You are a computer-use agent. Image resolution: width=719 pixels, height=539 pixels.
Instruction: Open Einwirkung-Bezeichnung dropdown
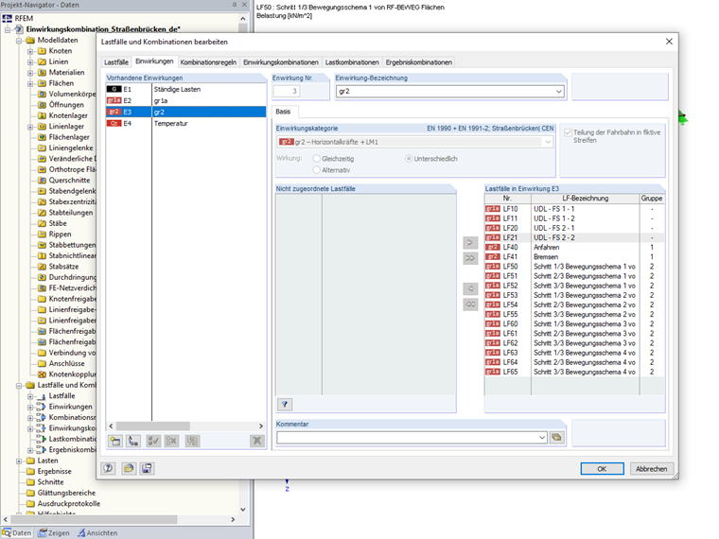(558, 91)
